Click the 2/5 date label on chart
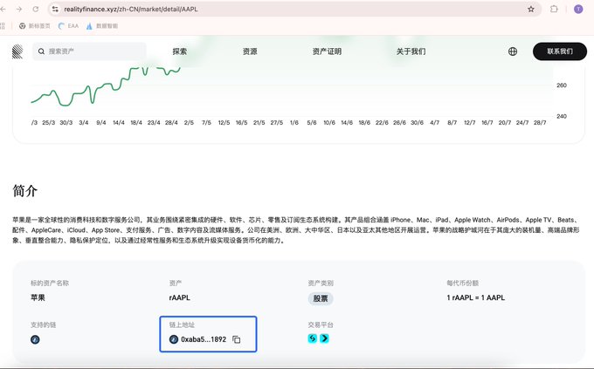This screenshot has height=369, width=594. pyautogui.click(x=189, y=123)
